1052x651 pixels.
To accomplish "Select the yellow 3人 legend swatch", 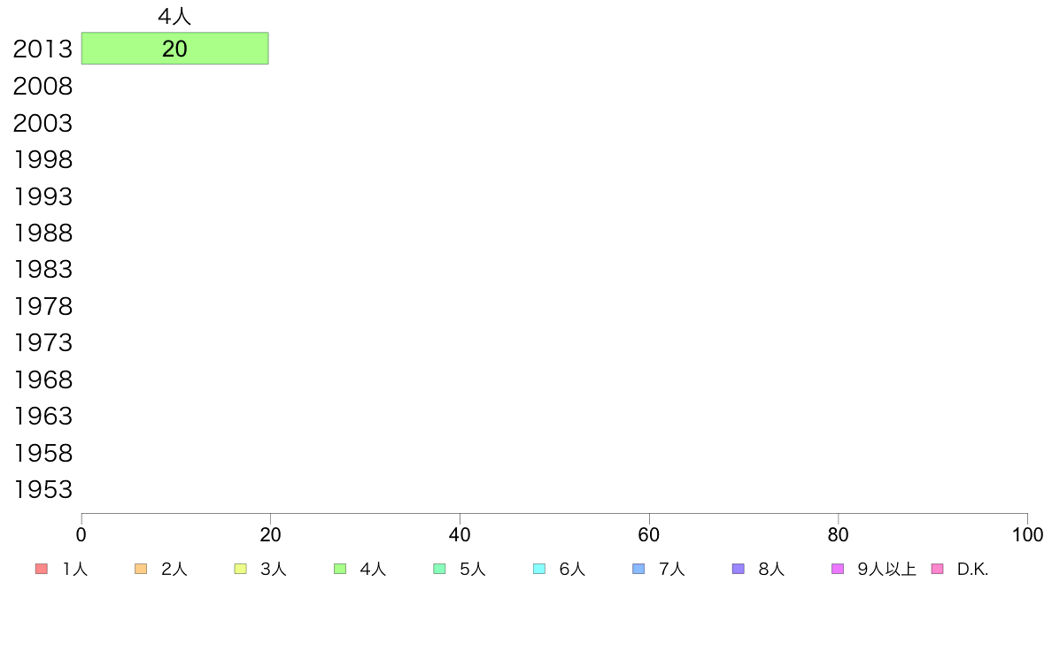I will coord(240,569).
